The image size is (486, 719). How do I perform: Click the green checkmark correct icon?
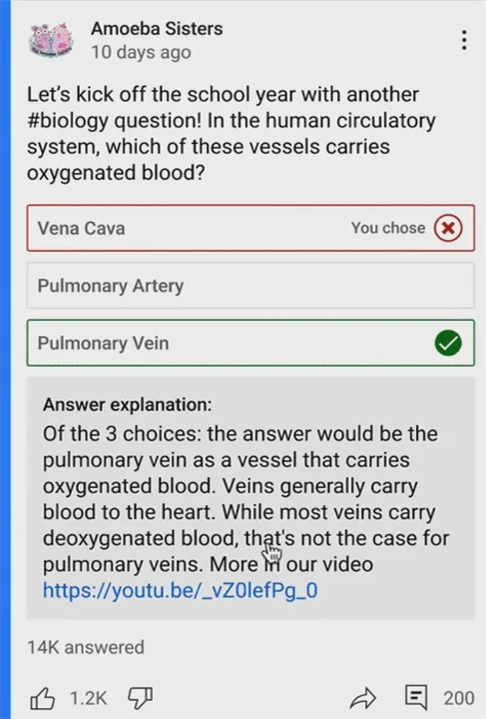[448, 343]
